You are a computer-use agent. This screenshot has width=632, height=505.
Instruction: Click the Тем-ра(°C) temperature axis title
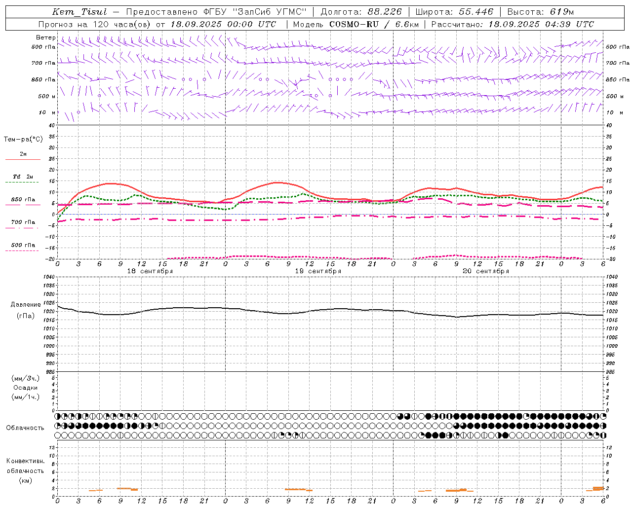pos(23,140)
